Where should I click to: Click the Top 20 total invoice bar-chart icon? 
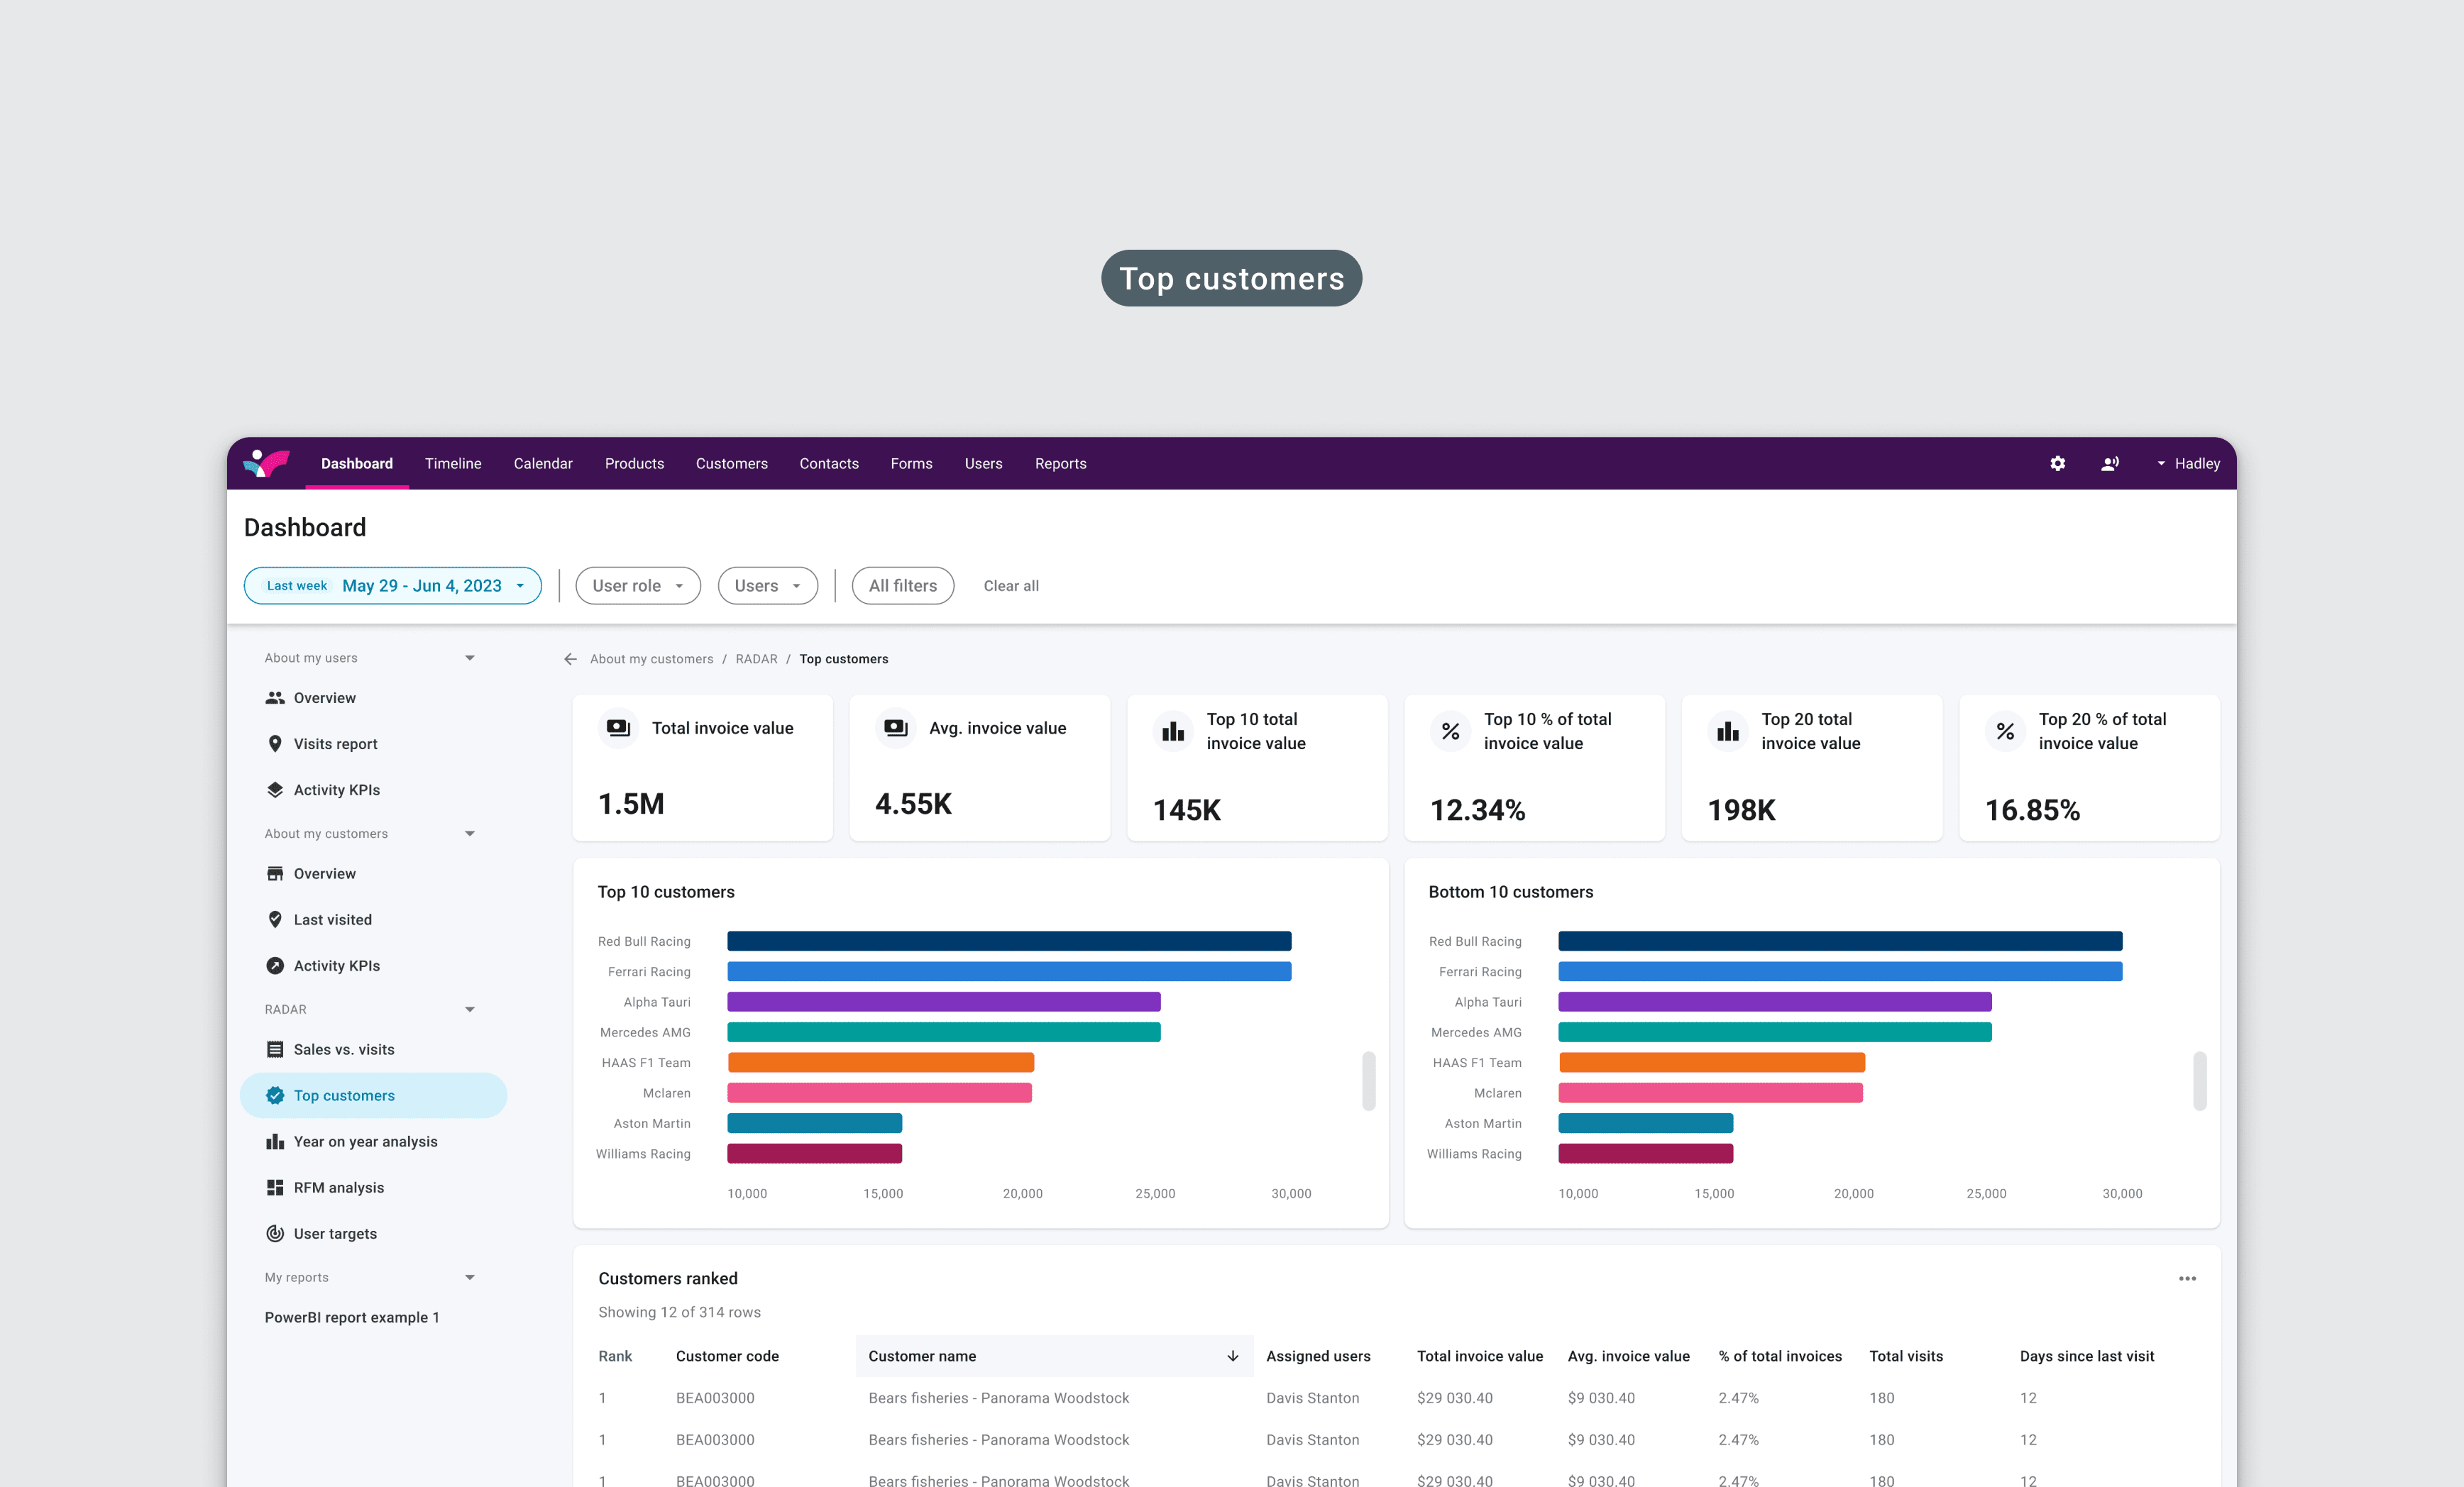coord(1727,732)
